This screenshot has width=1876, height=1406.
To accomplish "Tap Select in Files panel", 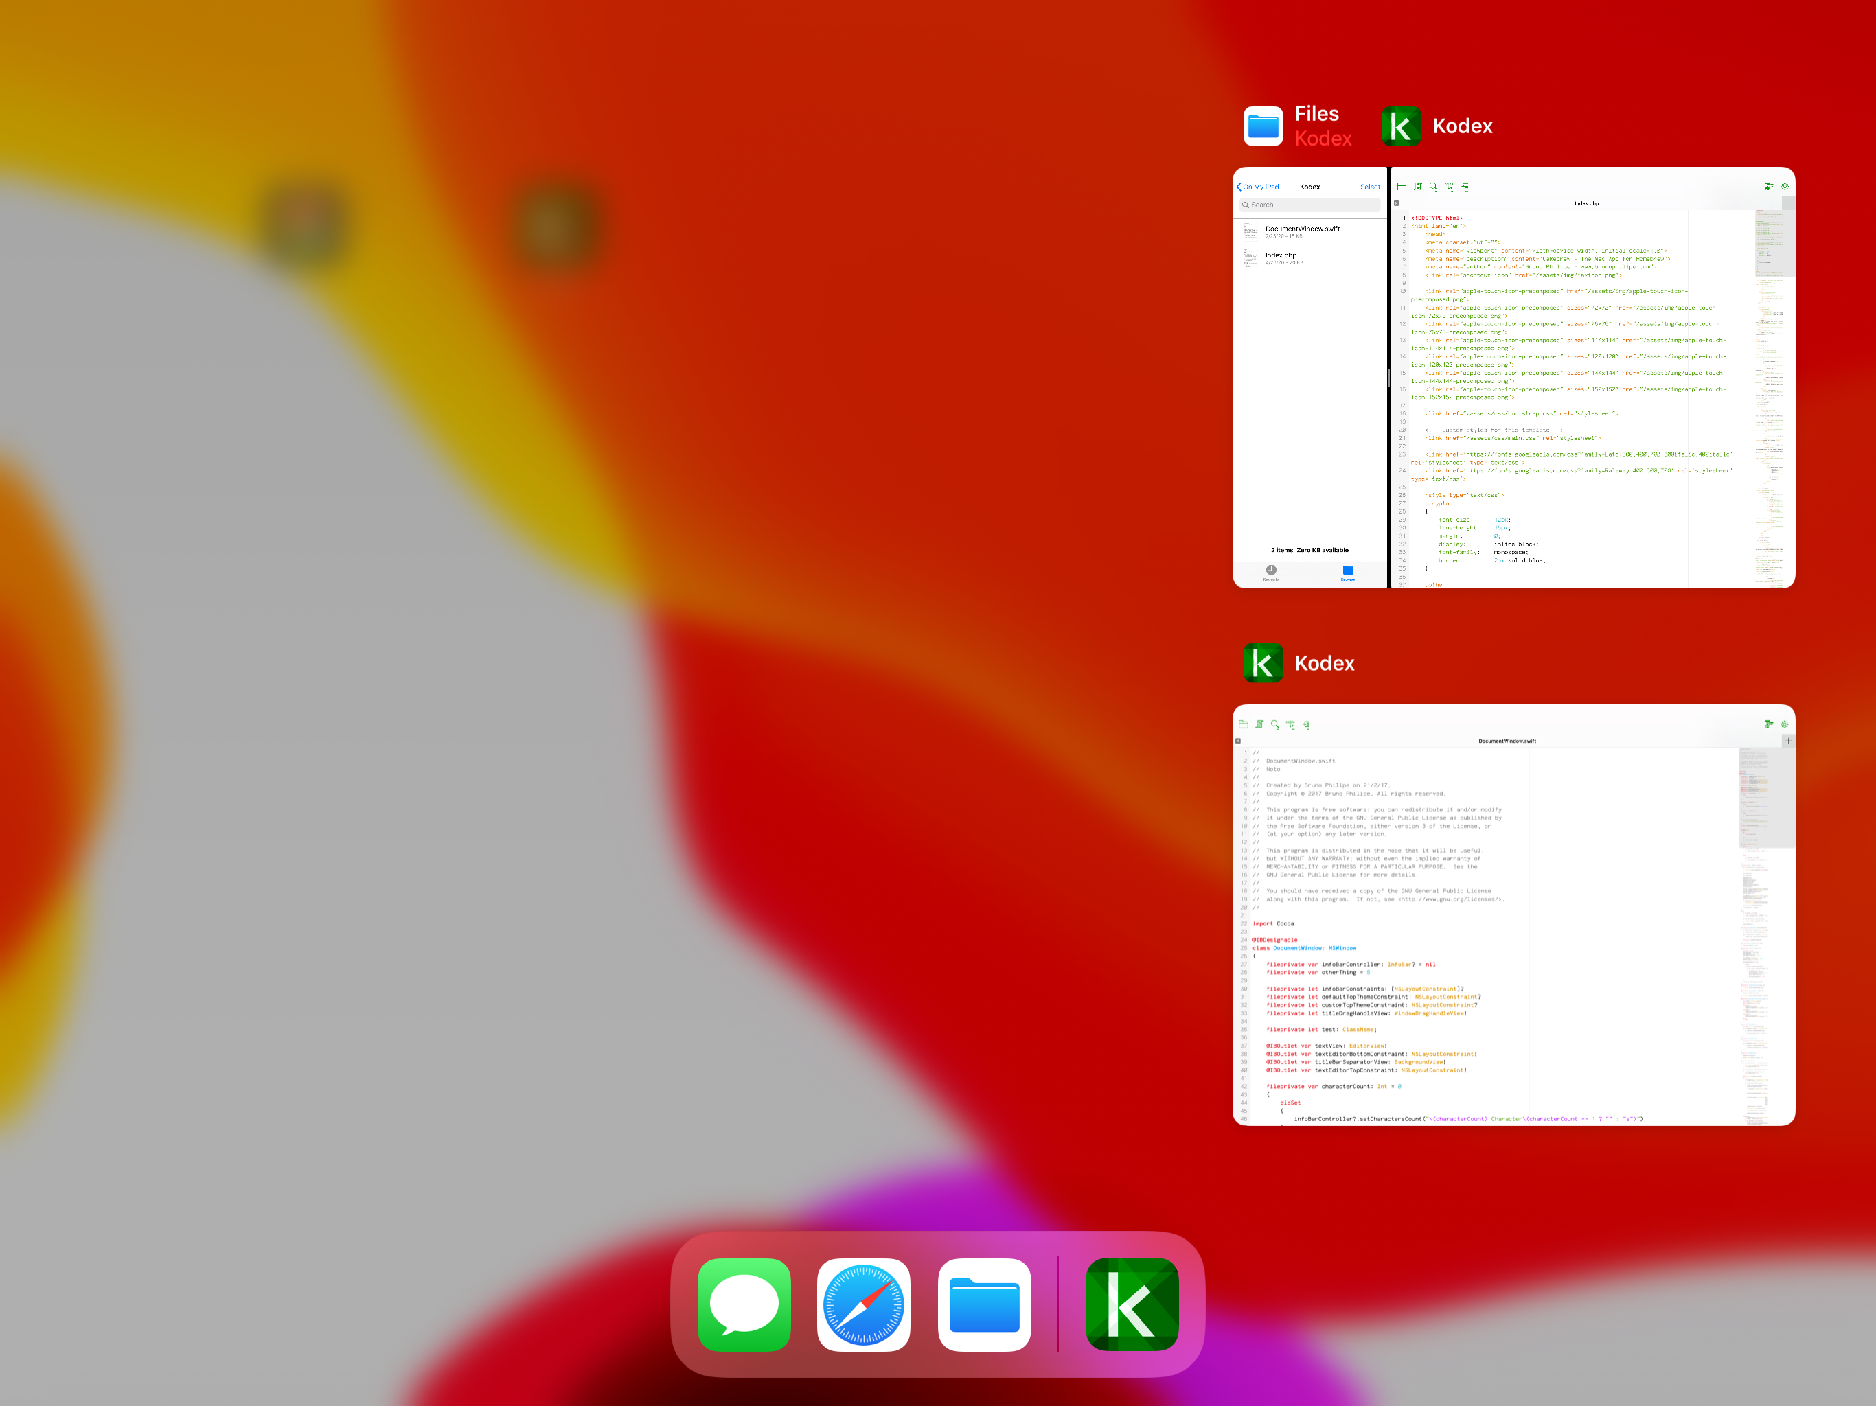I will [x=1370, y=187].
